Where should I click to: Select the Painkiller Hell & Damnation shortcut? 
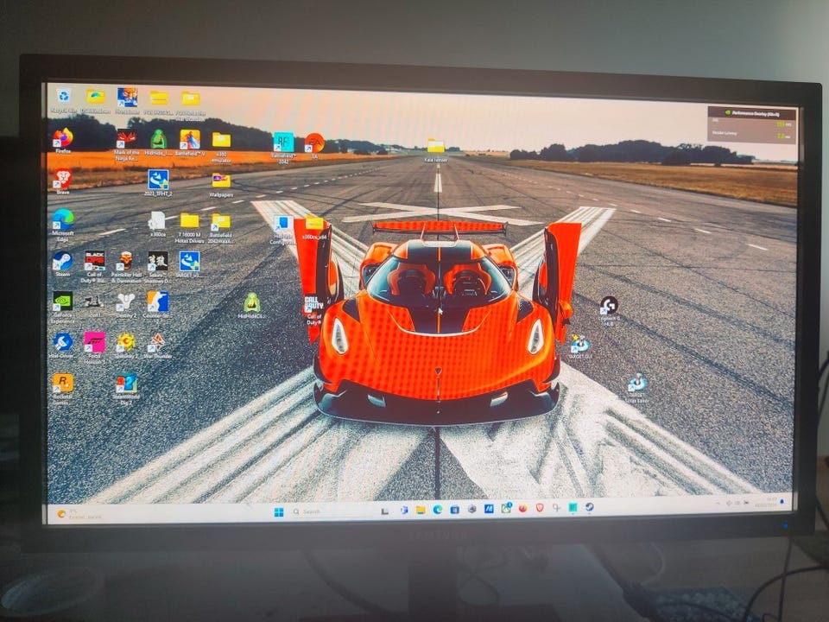pyautogui.click(x=126, y=267)
